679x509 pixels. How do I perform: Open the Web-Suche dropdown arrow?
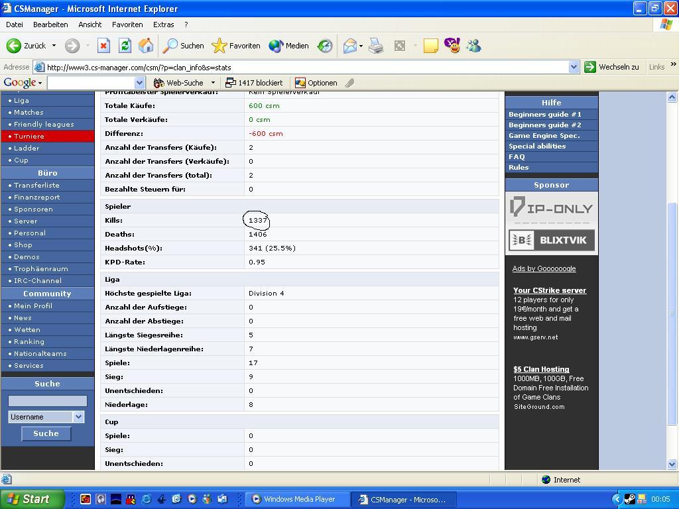tap(213, 83)
